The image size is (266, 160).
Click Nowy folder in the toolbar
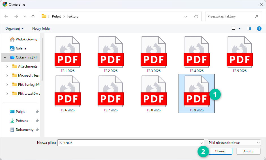[42, 29]
